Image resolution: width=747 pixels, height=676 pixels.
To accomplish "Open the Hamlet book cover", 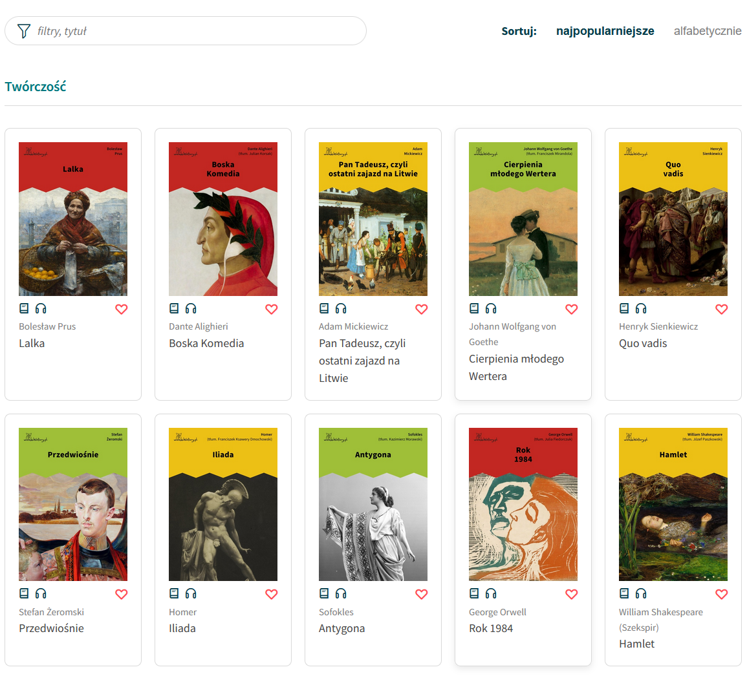I will point(673,504).
